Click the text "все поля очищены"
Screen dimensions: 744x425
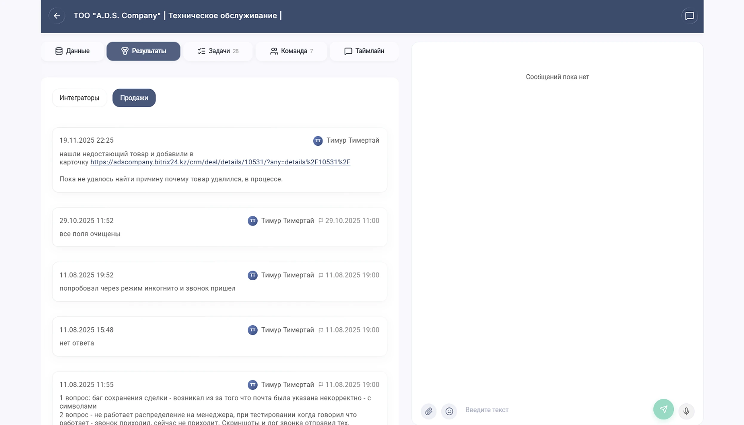[90, 234]
